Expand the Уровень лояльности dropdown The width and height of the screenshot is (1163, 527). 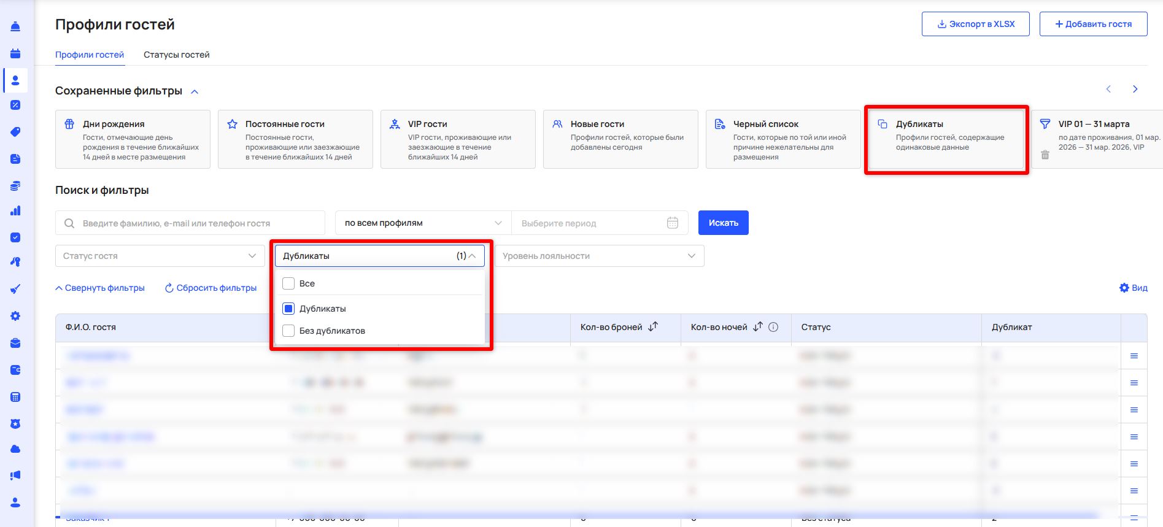[599, 256]
